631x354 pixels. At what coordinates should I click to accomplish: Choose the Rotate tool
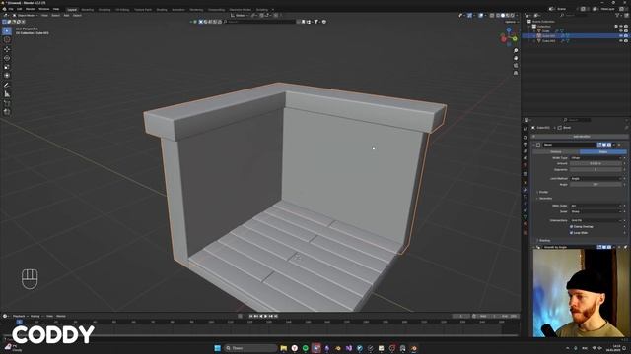(7, 58)
